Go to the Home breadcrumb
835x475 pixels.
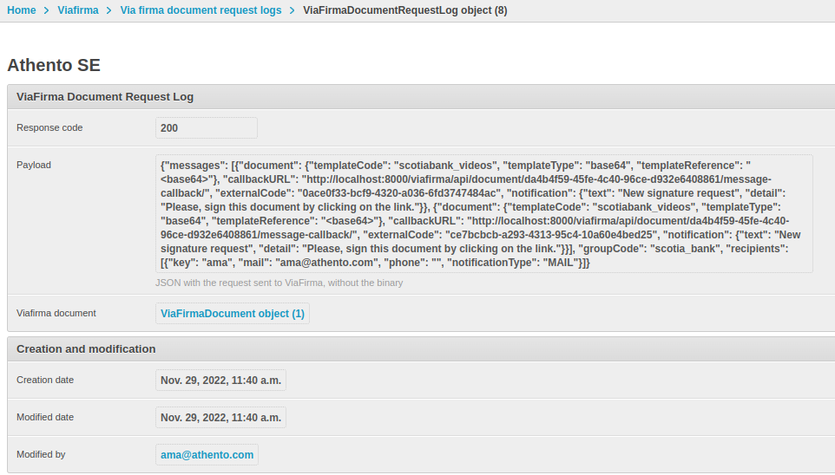pos(22,10)
